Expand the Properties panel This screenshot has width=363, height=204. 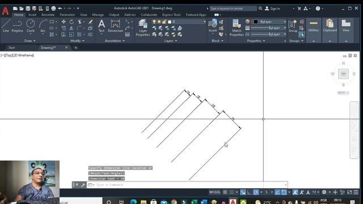pos(256,41)
